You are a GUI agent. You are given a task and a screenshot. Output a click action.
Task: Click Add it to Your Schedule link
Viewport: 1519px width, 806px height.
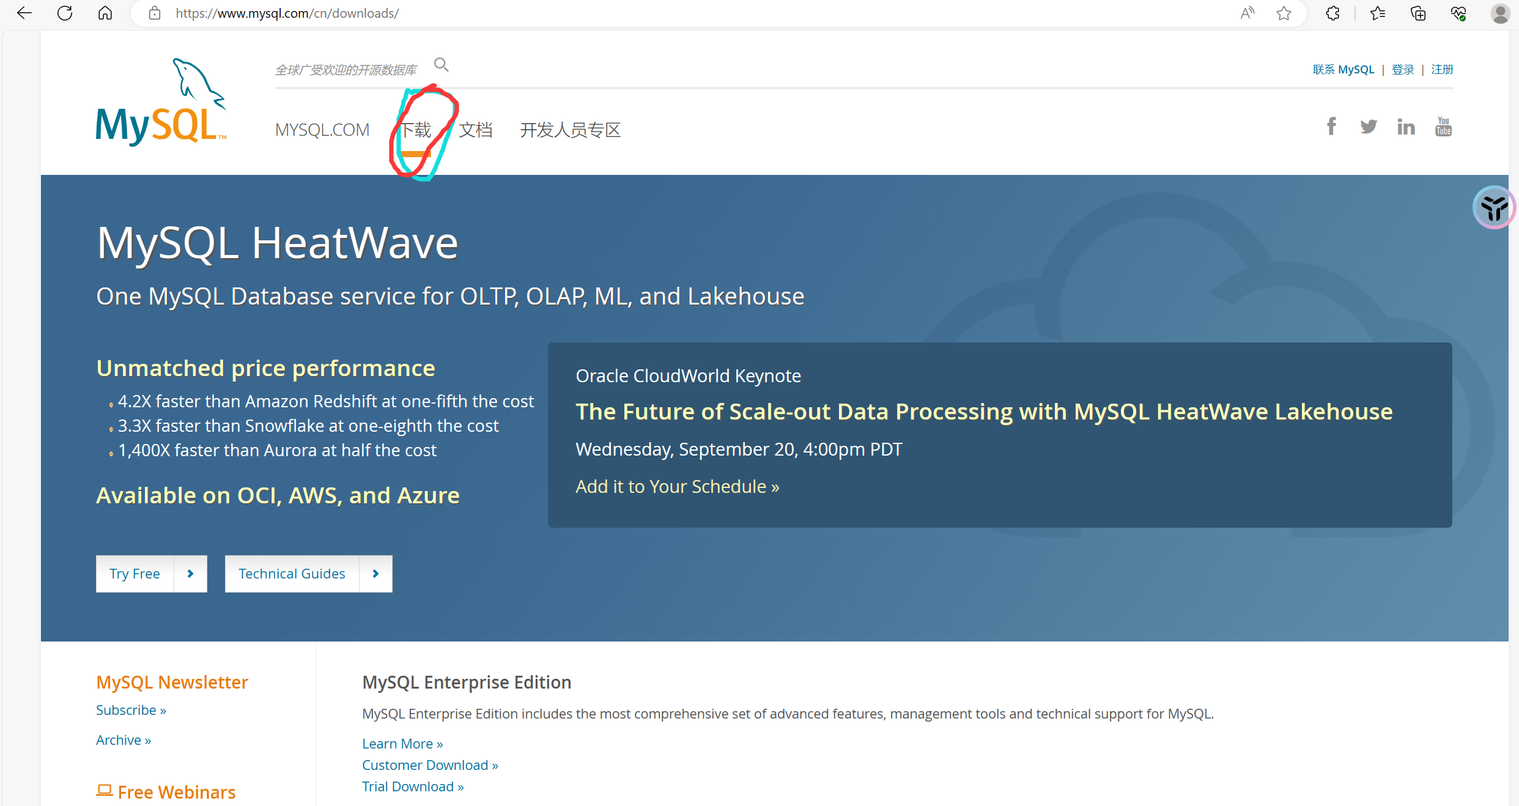(x=678, y=487)
